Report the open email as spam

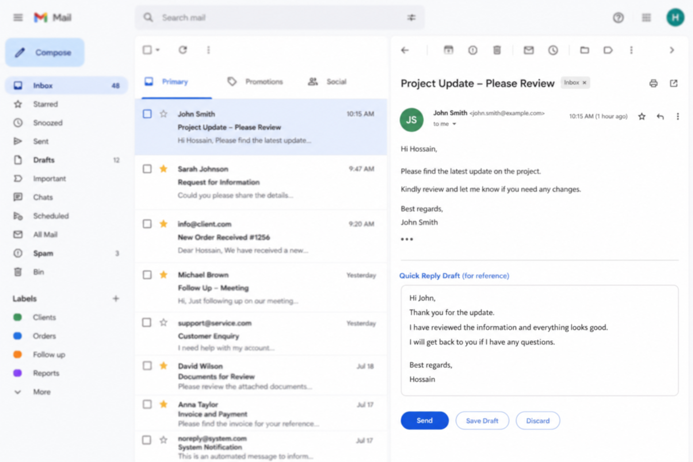472,50
